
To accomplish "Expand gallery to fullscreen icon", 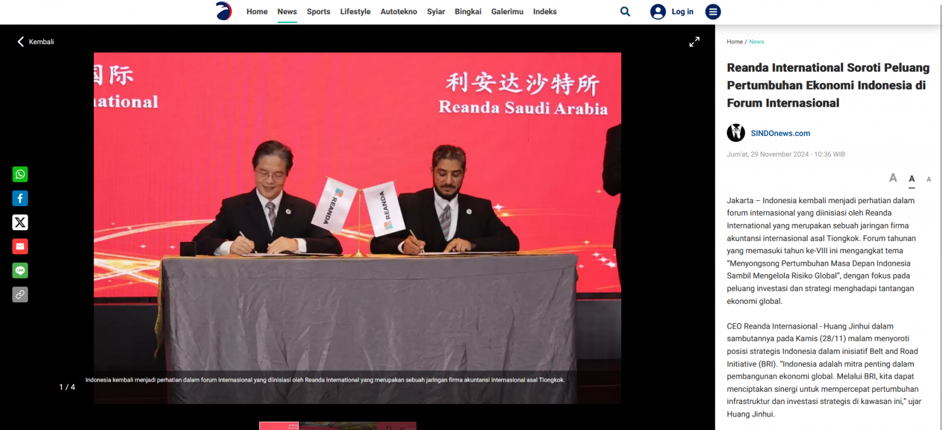I will (694, 42).
